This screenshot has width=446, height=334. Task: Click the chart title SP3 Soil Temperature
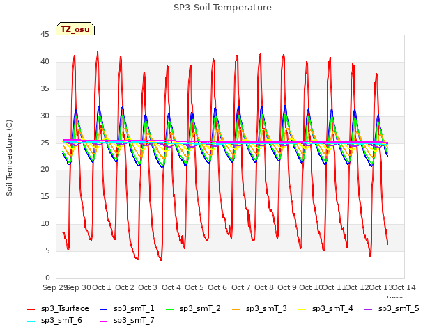point(222,8)
